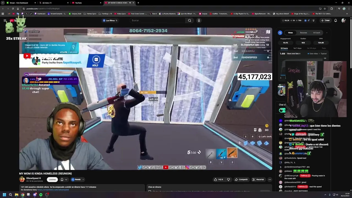Open the Hay ahora fútbol? bookmark

[281, 14]
